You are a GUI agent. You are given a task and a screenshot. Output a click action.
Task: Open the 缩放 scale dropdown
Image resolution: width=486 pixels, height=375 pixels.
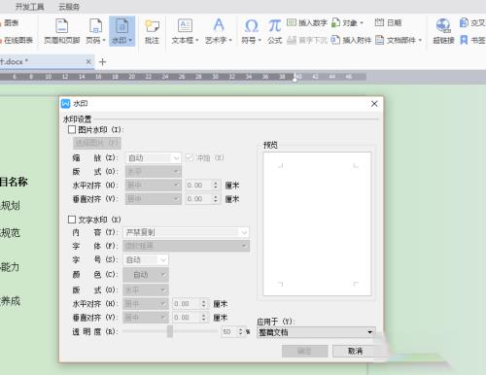point(154,157)
